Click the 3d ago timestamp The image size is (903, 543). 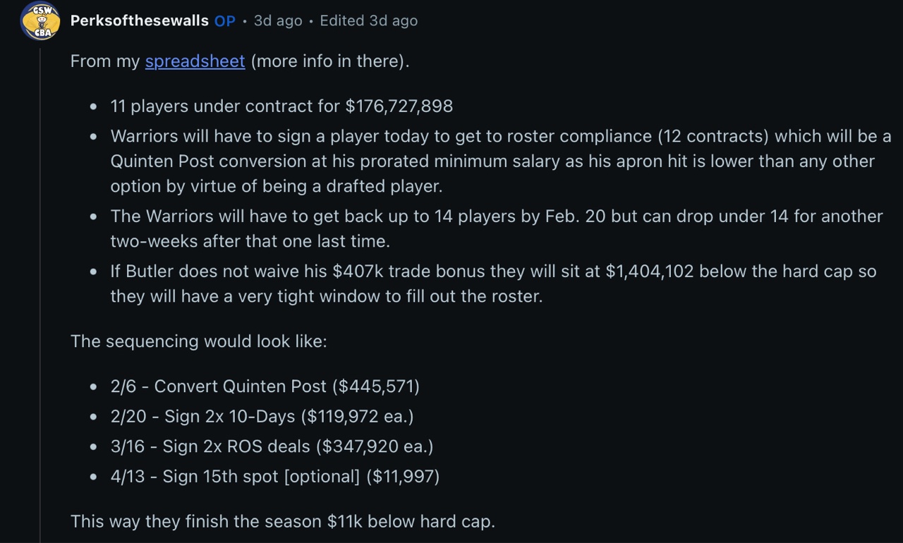click(x=278, y=20)
